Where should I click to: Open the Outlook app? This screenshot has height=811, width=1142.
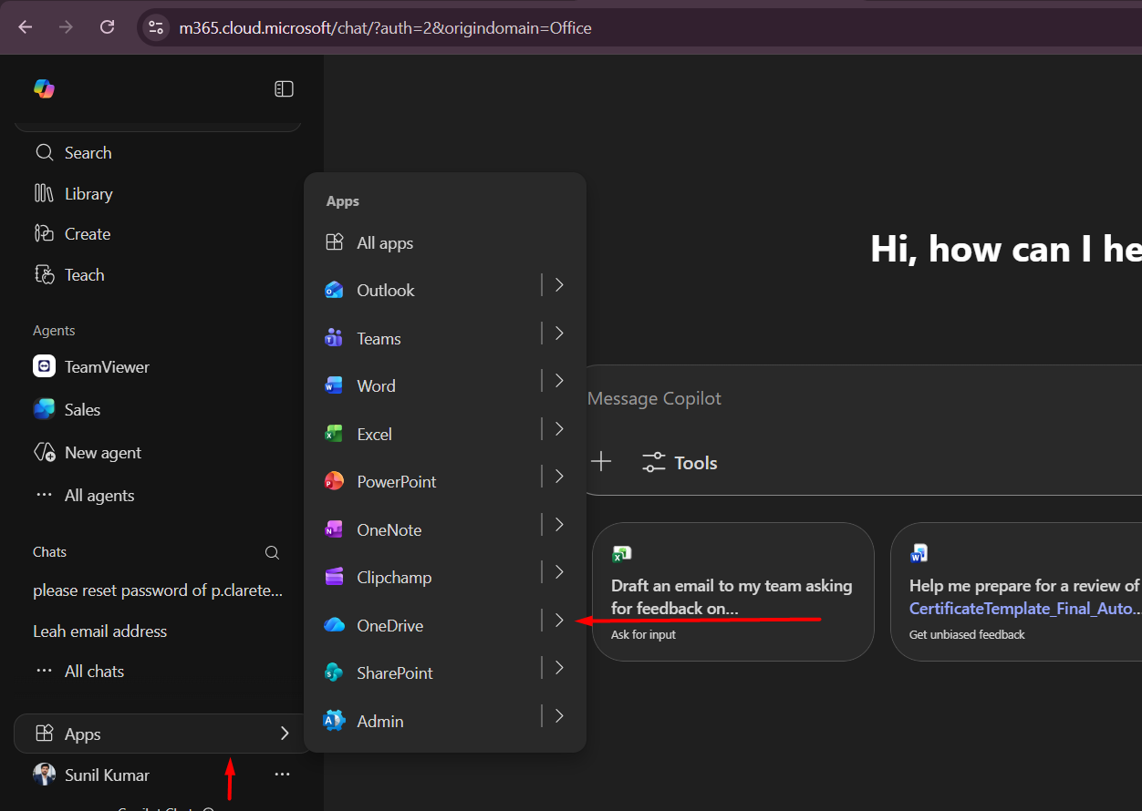pyautogui.click(x=385, y=291)
